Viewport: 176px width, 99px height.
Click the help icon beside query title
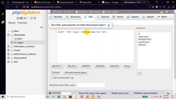click(109, 25)
